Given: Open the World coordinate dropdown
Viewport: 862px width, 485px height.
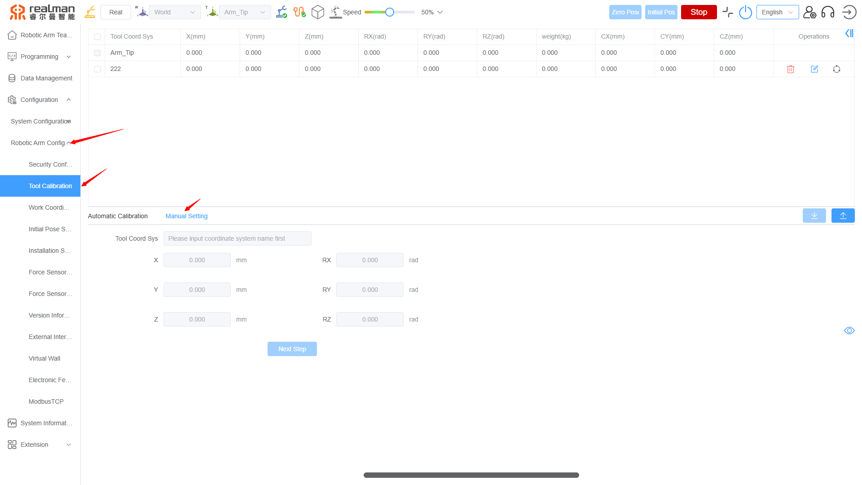Looking at the screenshot, I should pyautogui.click(x=175, y=12).
